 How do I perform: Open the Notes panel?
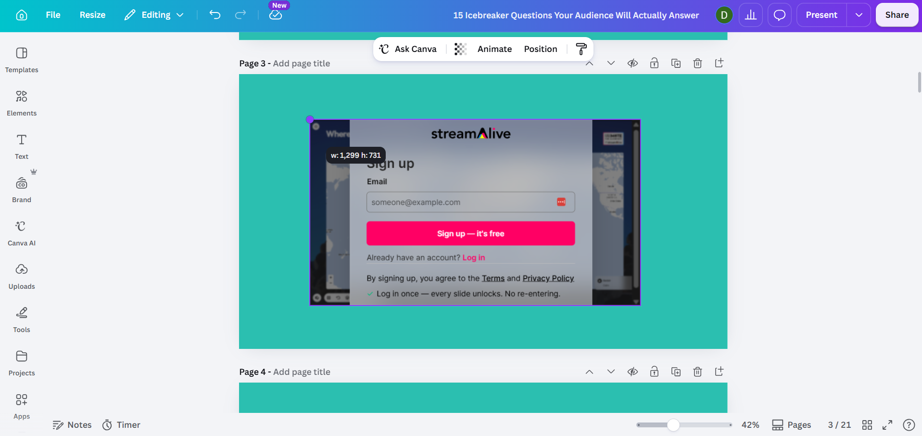pyautogui.click(x=72, y=425)
